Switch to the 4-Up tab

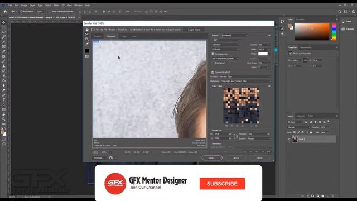click(x=134, y=36)
